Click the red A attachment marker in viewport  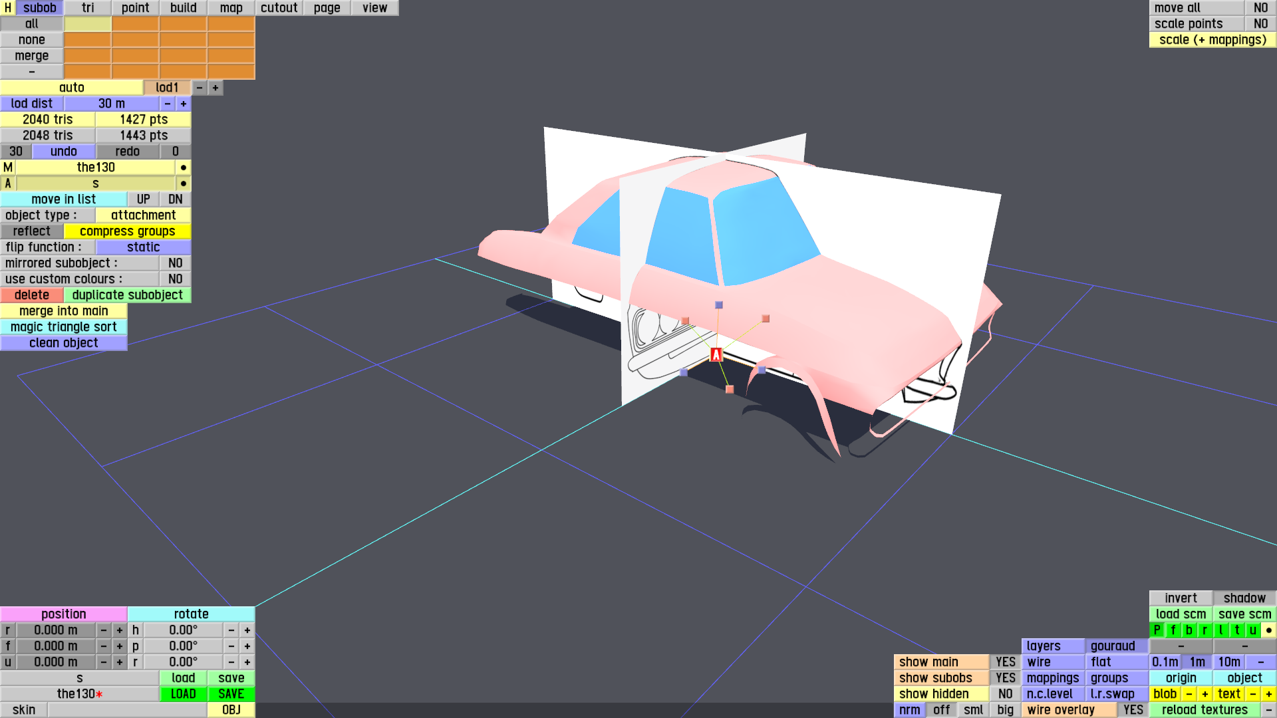(x=716, y=354)
